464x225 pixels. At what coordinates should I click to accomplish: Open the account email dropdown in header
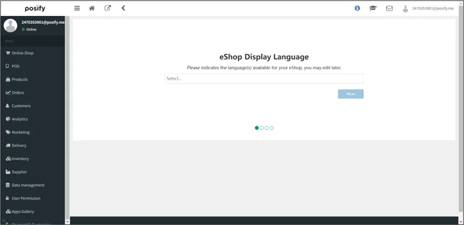pyautogui.click(x=433, y=9)
